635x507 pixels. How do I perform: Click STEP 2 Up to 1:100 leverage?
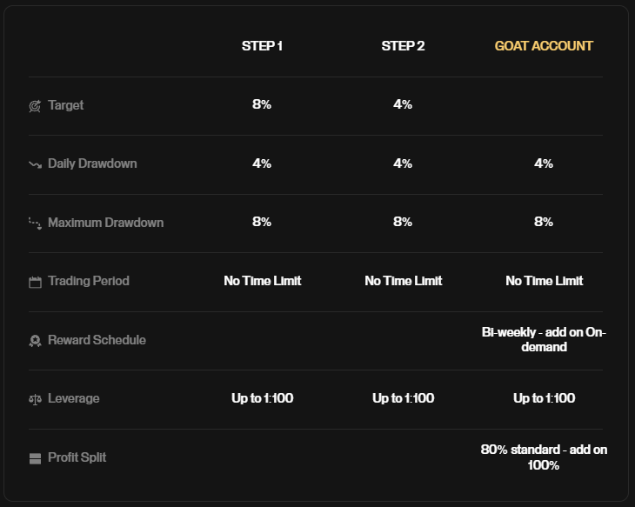click(404, 398)
